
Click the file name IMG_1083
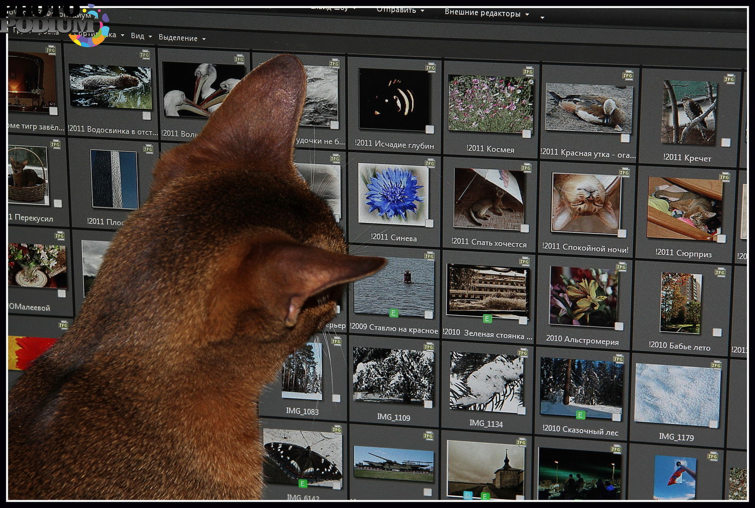pyautogui.click(x=302, y=411)
